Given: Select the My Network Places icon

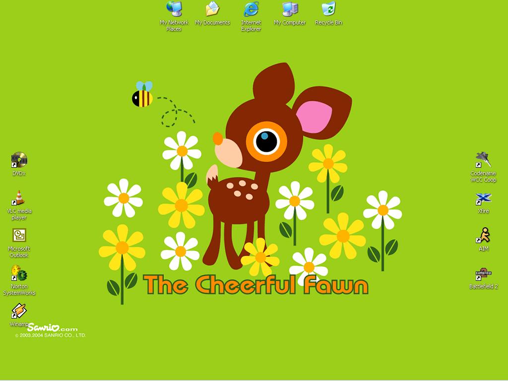Looking at the screenshot, I should click(174, 9).
